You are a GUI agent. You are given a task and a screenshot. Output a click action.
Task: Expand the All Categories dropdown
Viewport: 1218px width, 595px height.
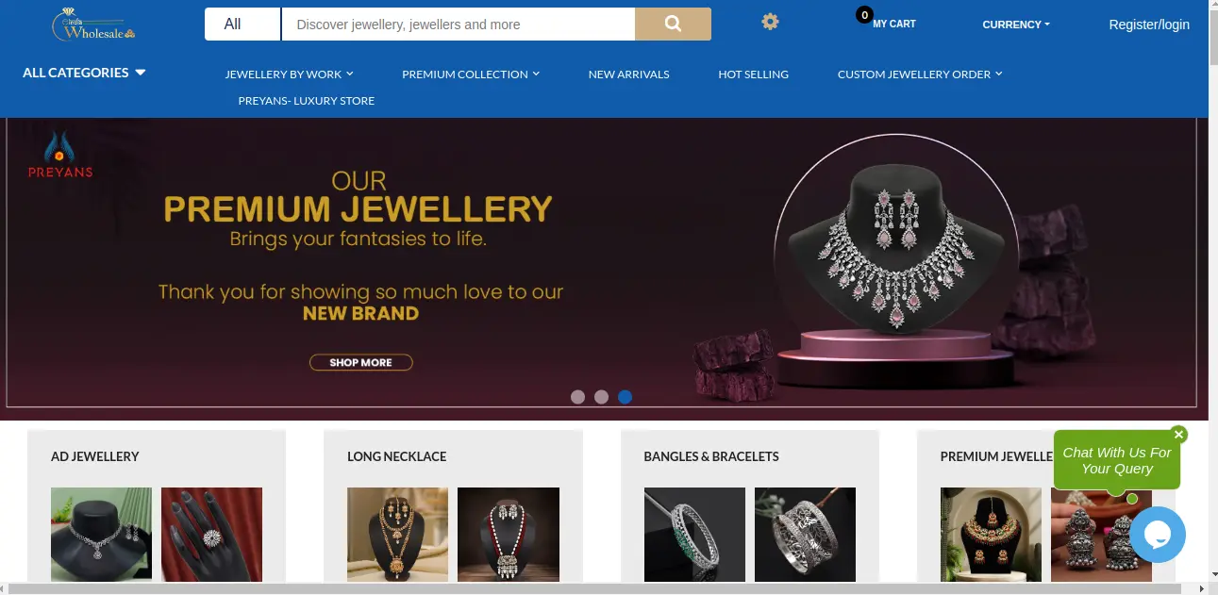click(84, 73)
